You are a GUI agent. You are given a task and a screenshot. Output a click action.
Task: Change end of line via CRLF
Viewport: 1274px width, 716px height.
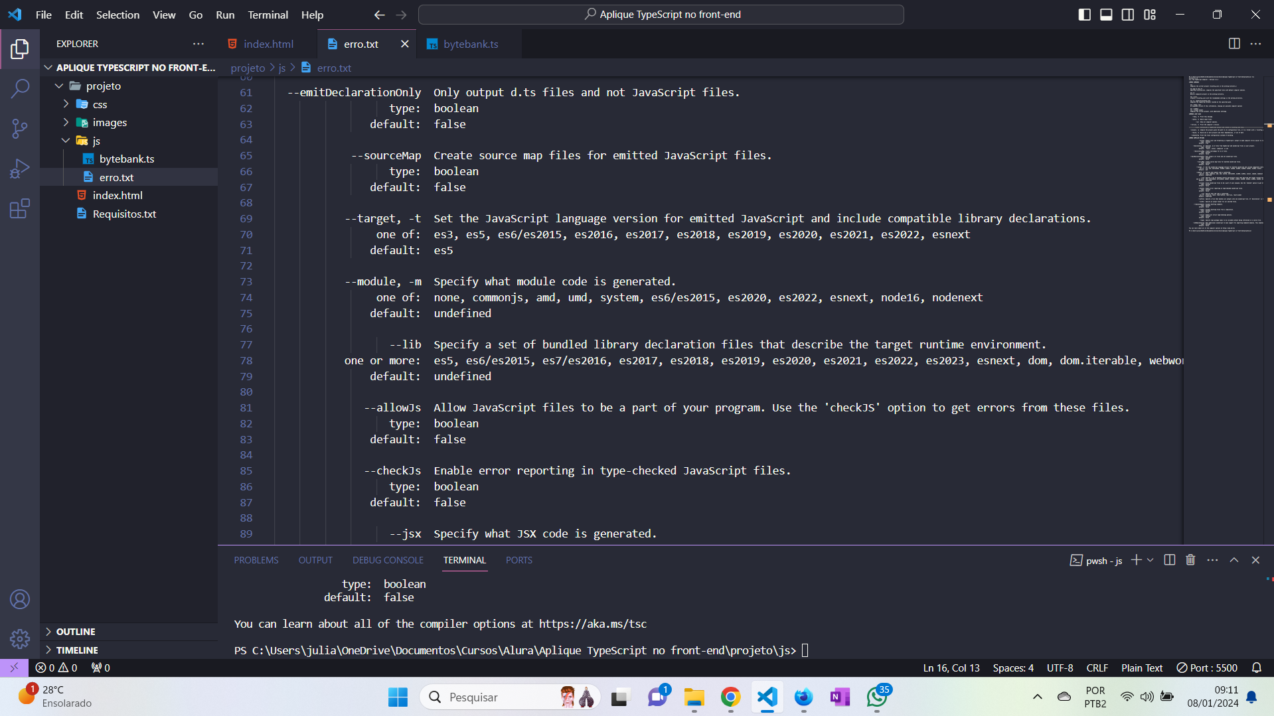click(1097, 668)
